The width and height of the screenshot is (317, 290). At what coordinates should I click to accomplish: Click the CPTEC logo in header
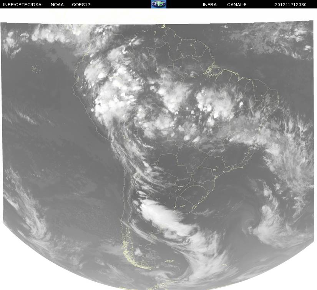159,4
